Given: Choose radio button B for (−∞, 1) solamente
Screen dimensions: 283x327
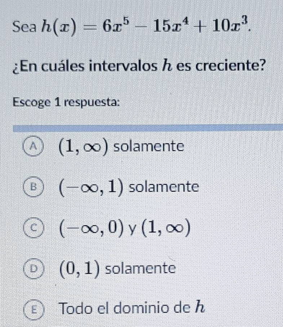Looking at the screenshot, I should pyautogui.click(x=33, y=187).
